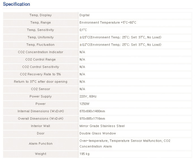Click the 220V, 60Hz Power Supply value

pyautogui.click(x=88, y=97)
